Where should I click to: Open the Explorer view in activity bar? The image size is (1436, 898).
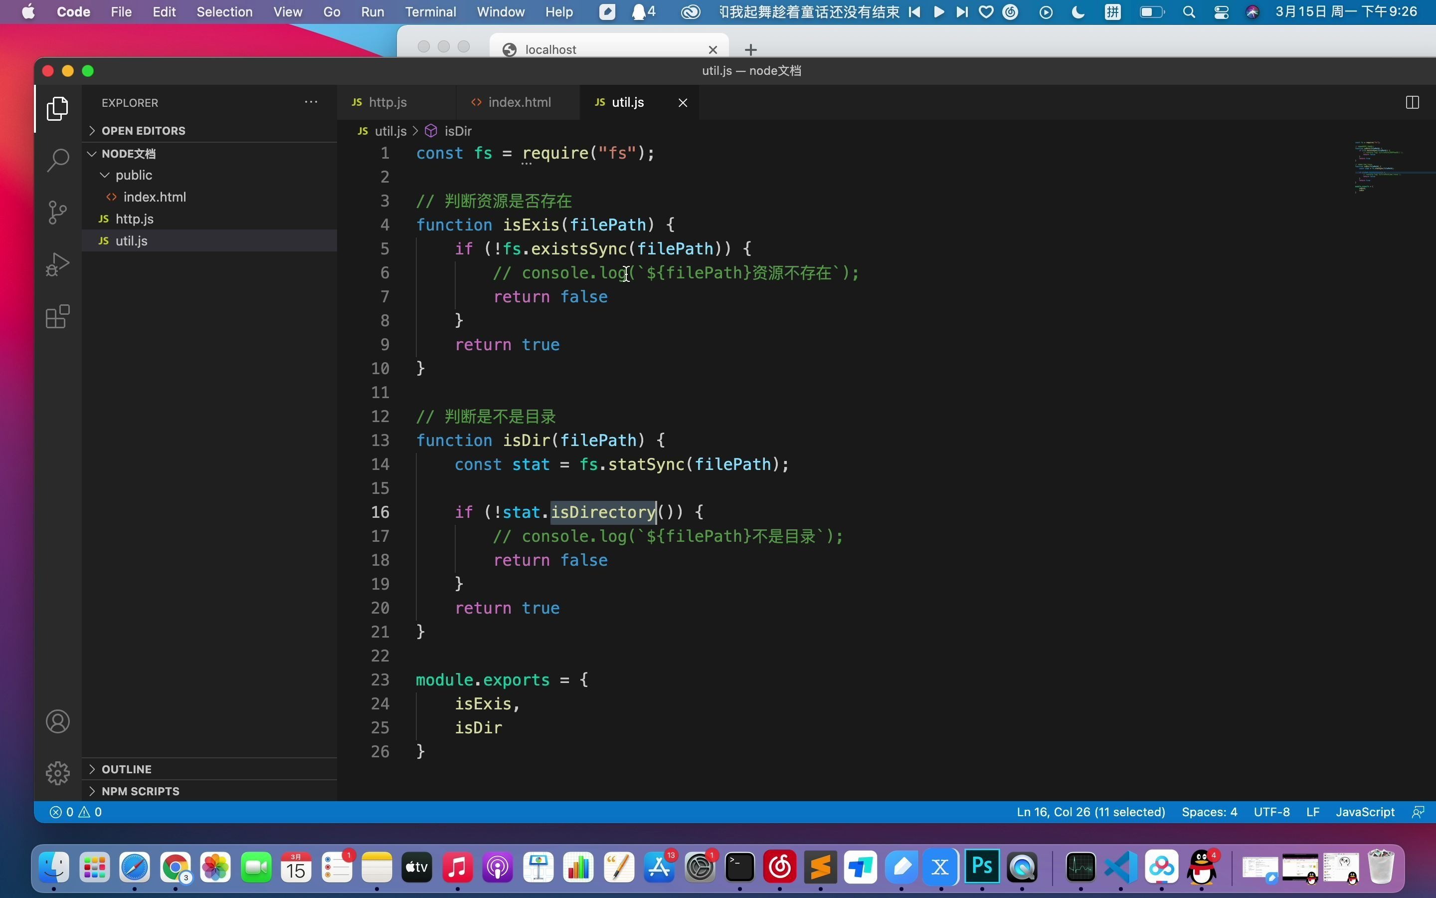(57, 108)
